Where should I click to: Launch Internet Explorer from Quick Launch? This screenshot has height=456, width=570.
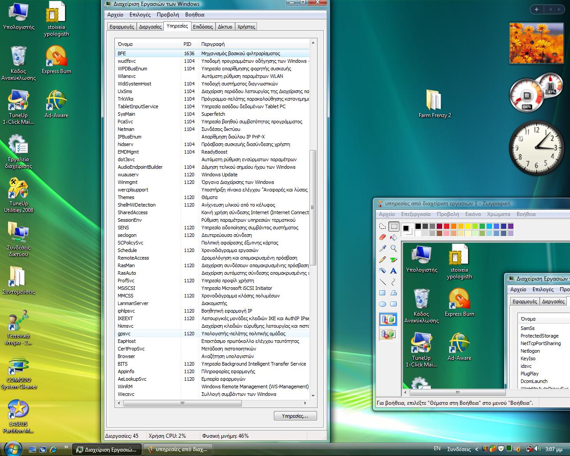coord(53,449)
